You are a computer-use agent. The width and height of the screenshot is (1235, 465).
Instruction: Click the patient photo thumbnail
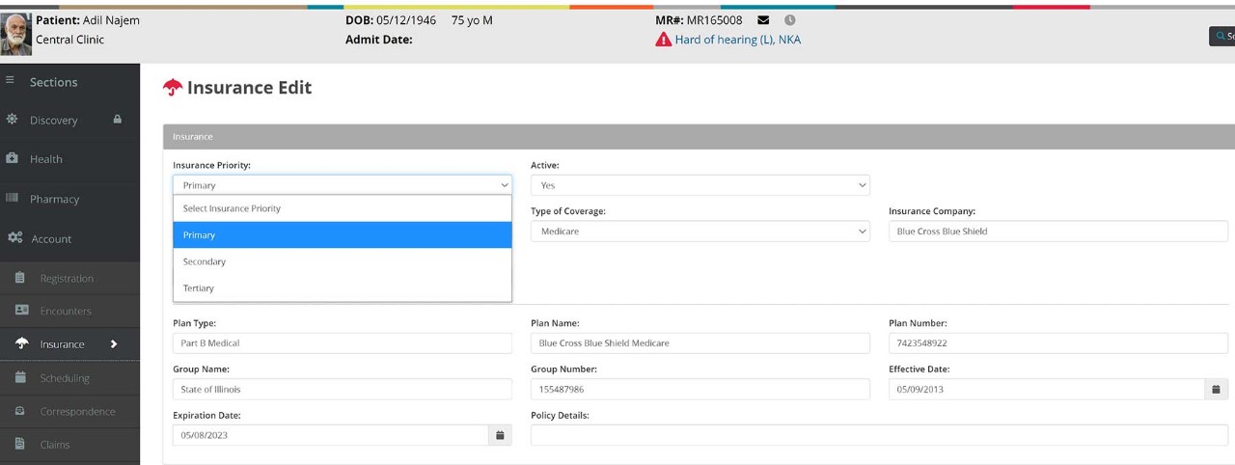(15, 34)
